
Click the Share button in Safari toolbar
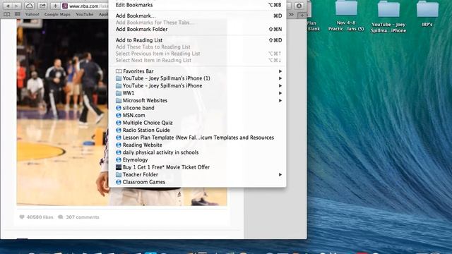point(42,6)
